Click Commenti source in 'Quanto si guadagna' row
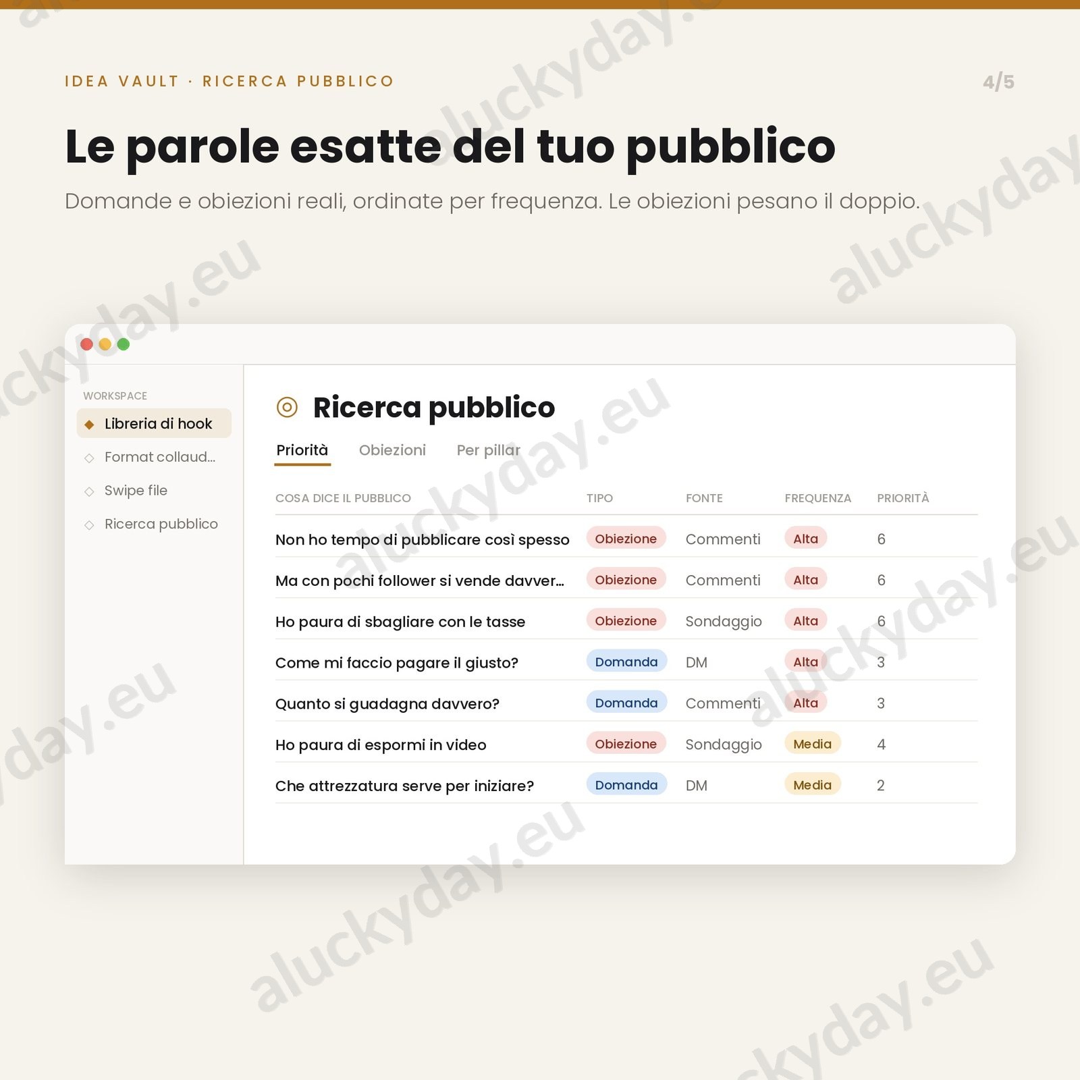This screenshot has height=1080, width=1080. point(723,703)
